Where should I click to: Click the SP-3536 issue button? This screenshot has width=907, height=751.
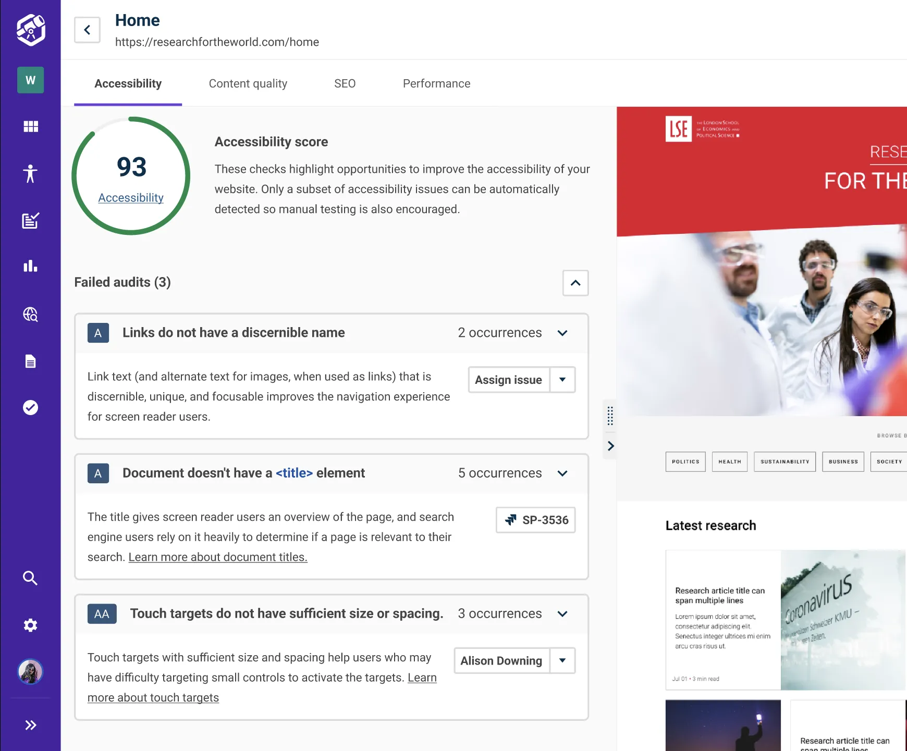click(535, 520)
